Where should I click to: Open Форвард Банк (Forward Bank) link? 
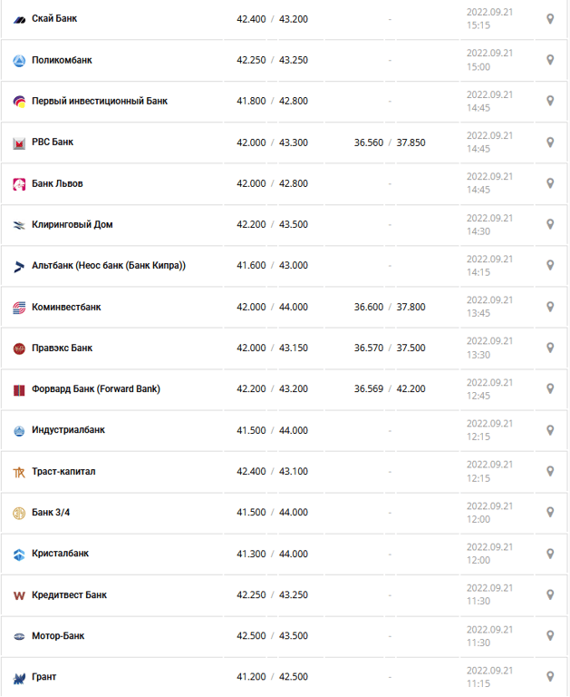tap(96, 389)
